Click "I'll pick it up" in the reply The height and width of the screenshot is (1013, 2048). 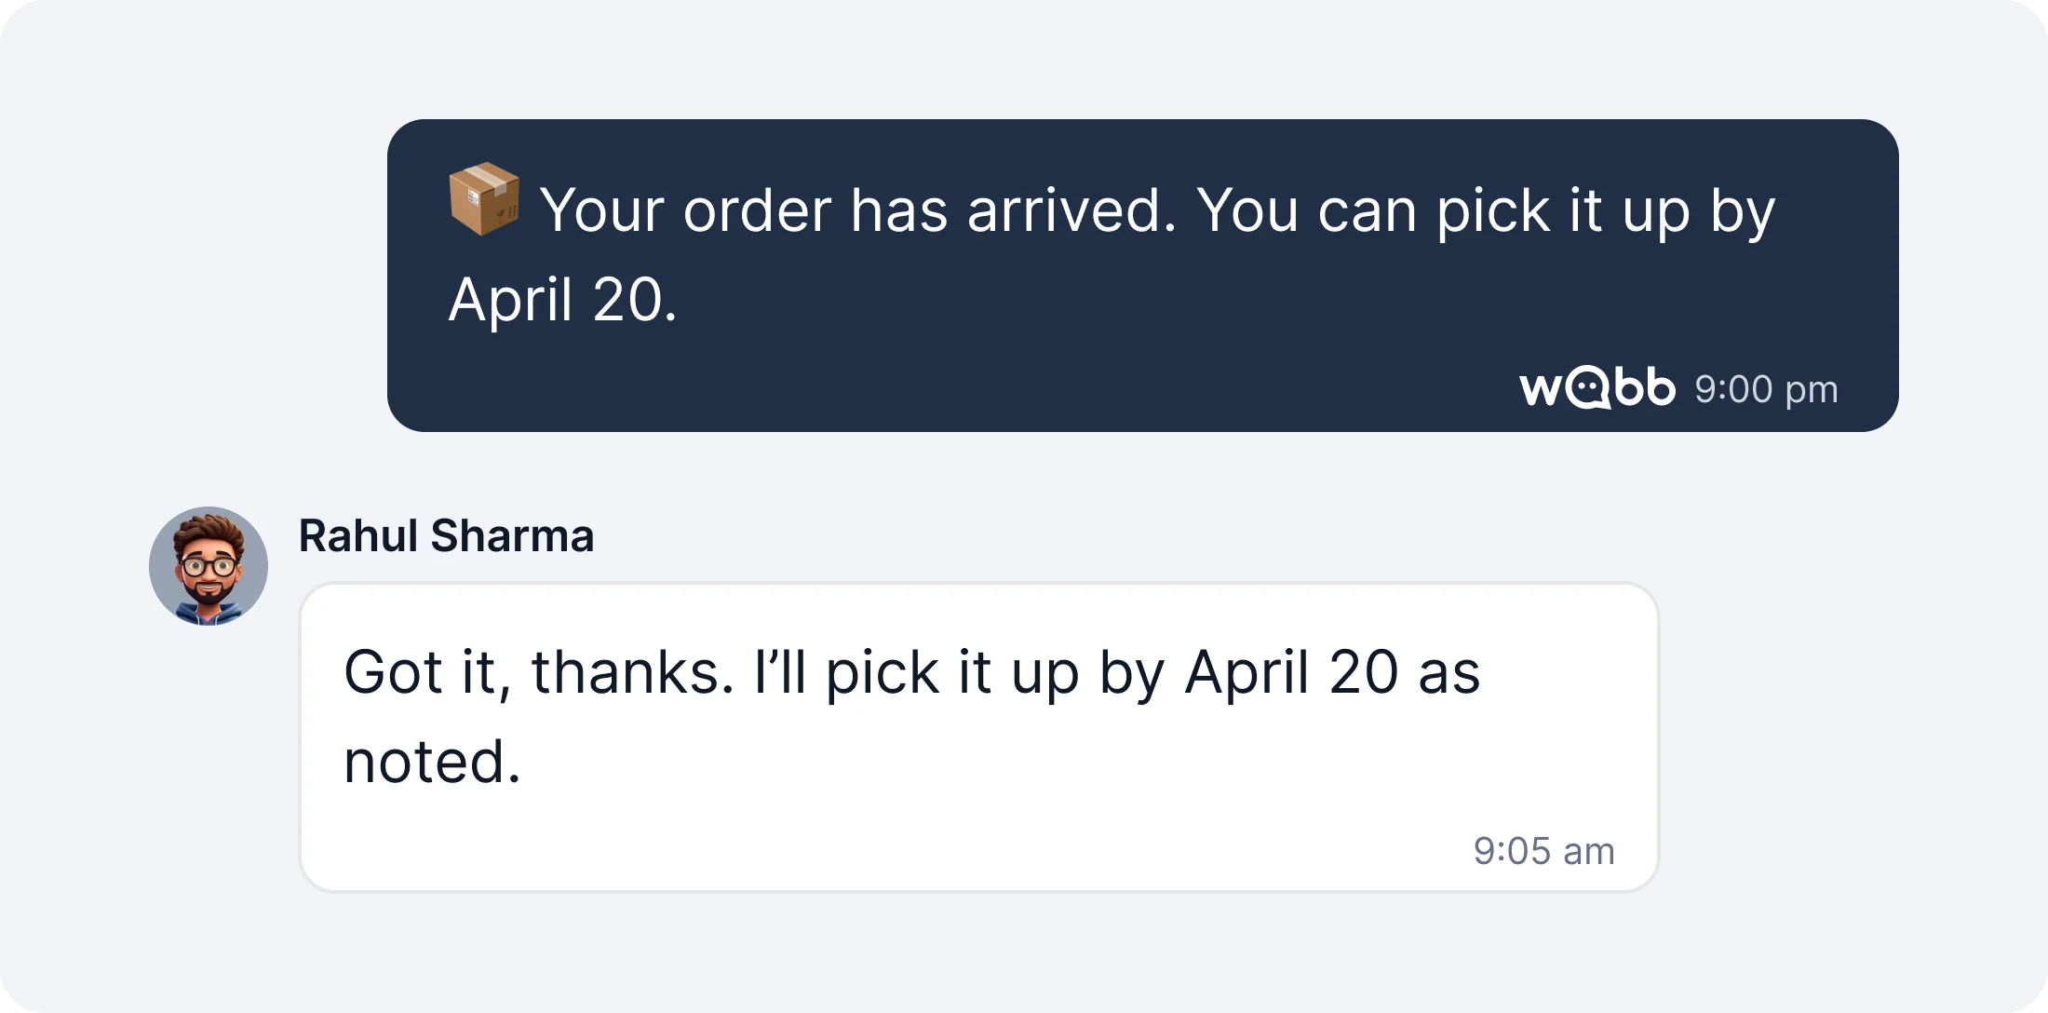pos(915,672)
